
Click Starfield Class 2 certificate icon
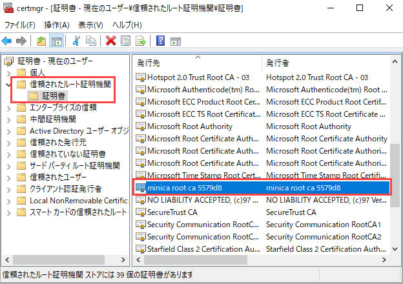coord(141,249)
